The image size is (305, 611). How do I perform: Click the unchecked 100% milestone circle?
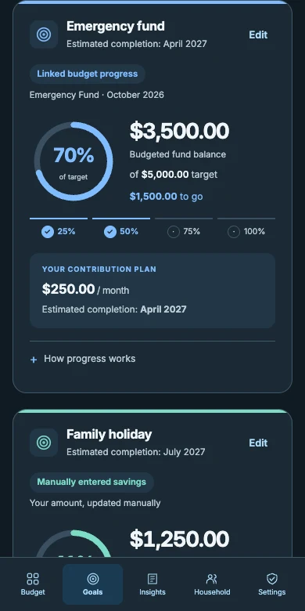pyautogui.click(x=233, y=232)
